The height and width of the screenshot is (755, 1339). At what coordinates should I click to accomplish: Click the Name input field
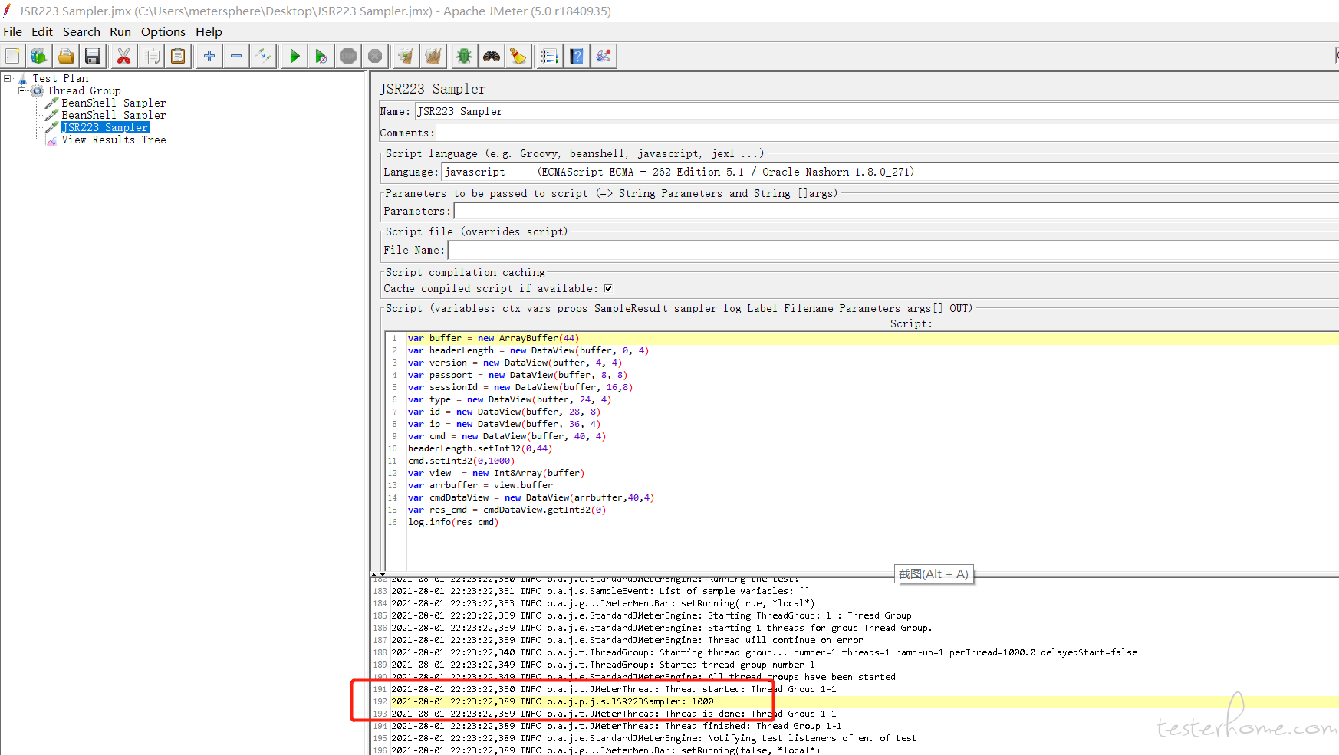pos(877,111)
